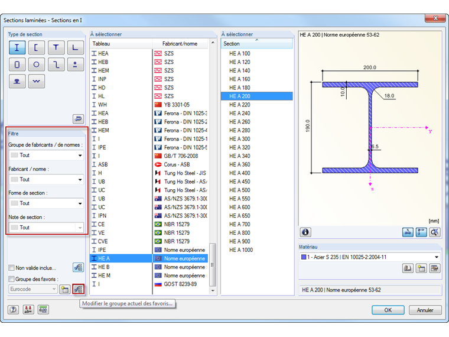Screen dimensions: 449x337
Task: Click the section info (i) button
Action: [x=305, y=232]
